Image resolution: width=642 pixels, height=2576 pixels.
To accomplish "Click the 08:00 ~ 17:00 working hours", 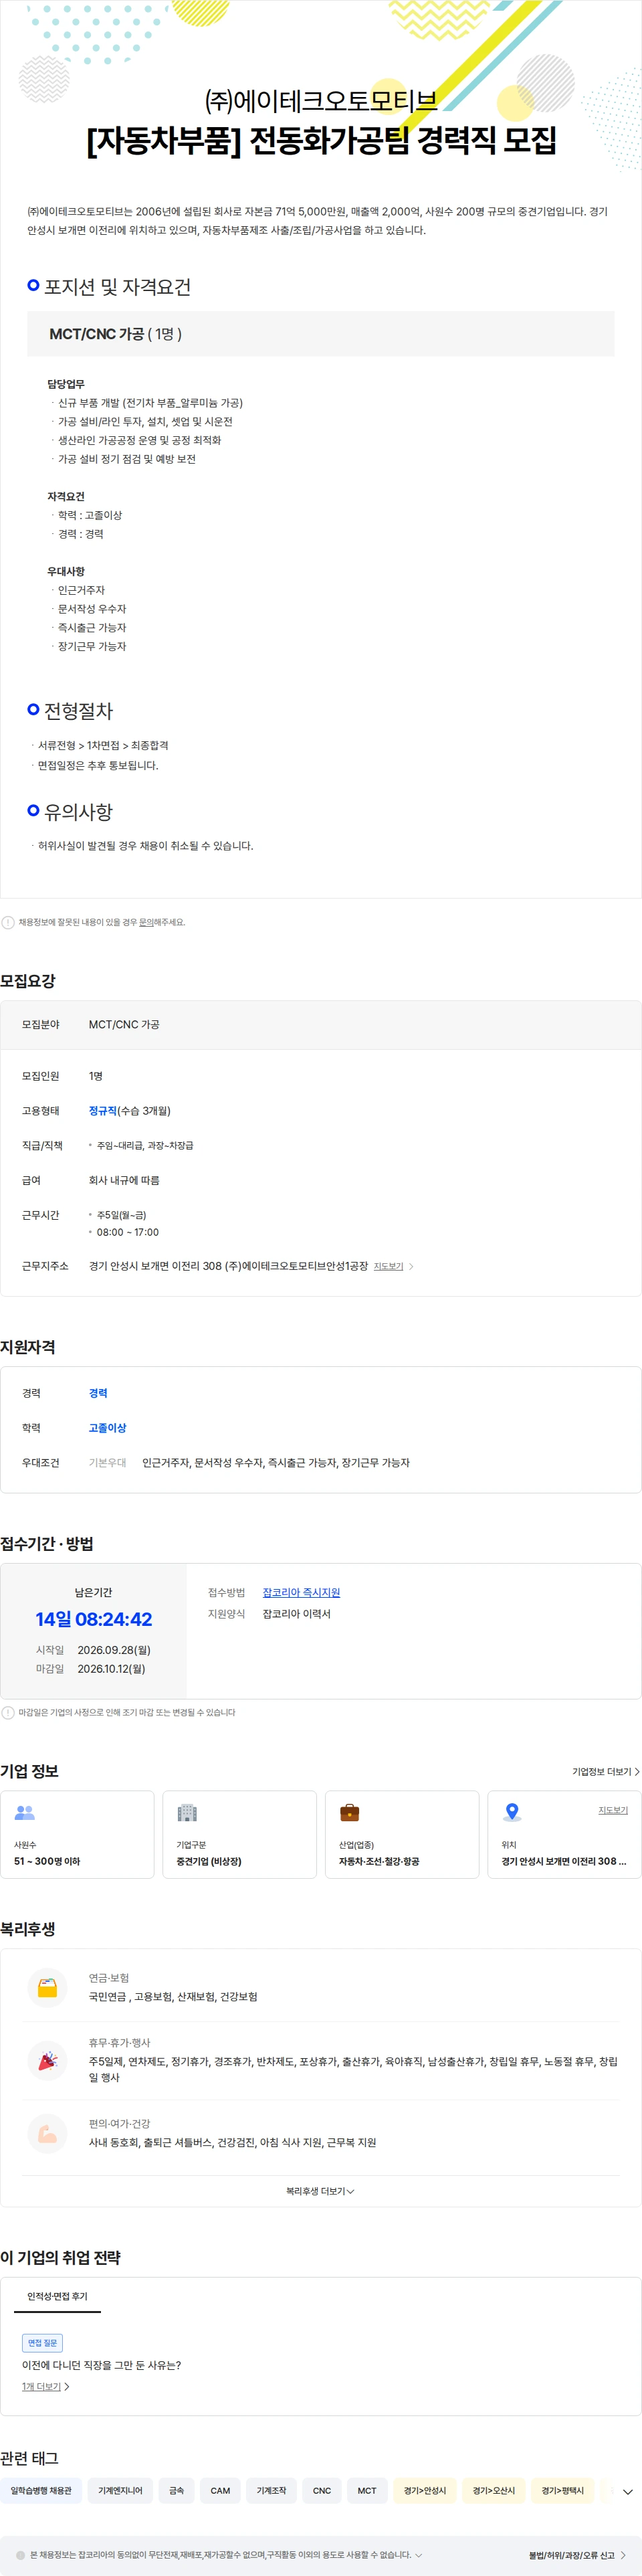I will [x=128, y=1232].
